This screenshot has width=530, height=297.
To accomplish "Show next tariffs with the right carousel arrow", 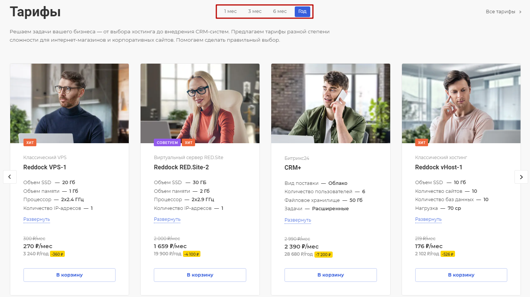I will [521, 177].
